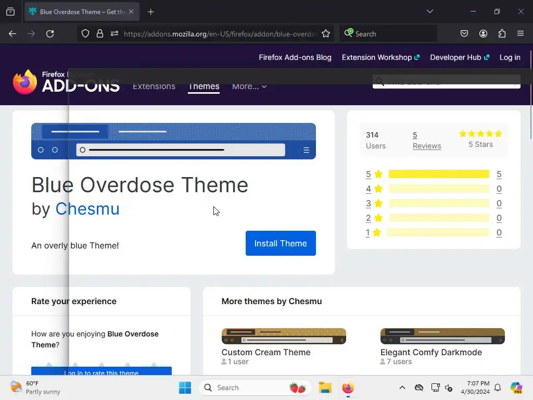Open the Custom Cream Theme preview

point(284,336)
